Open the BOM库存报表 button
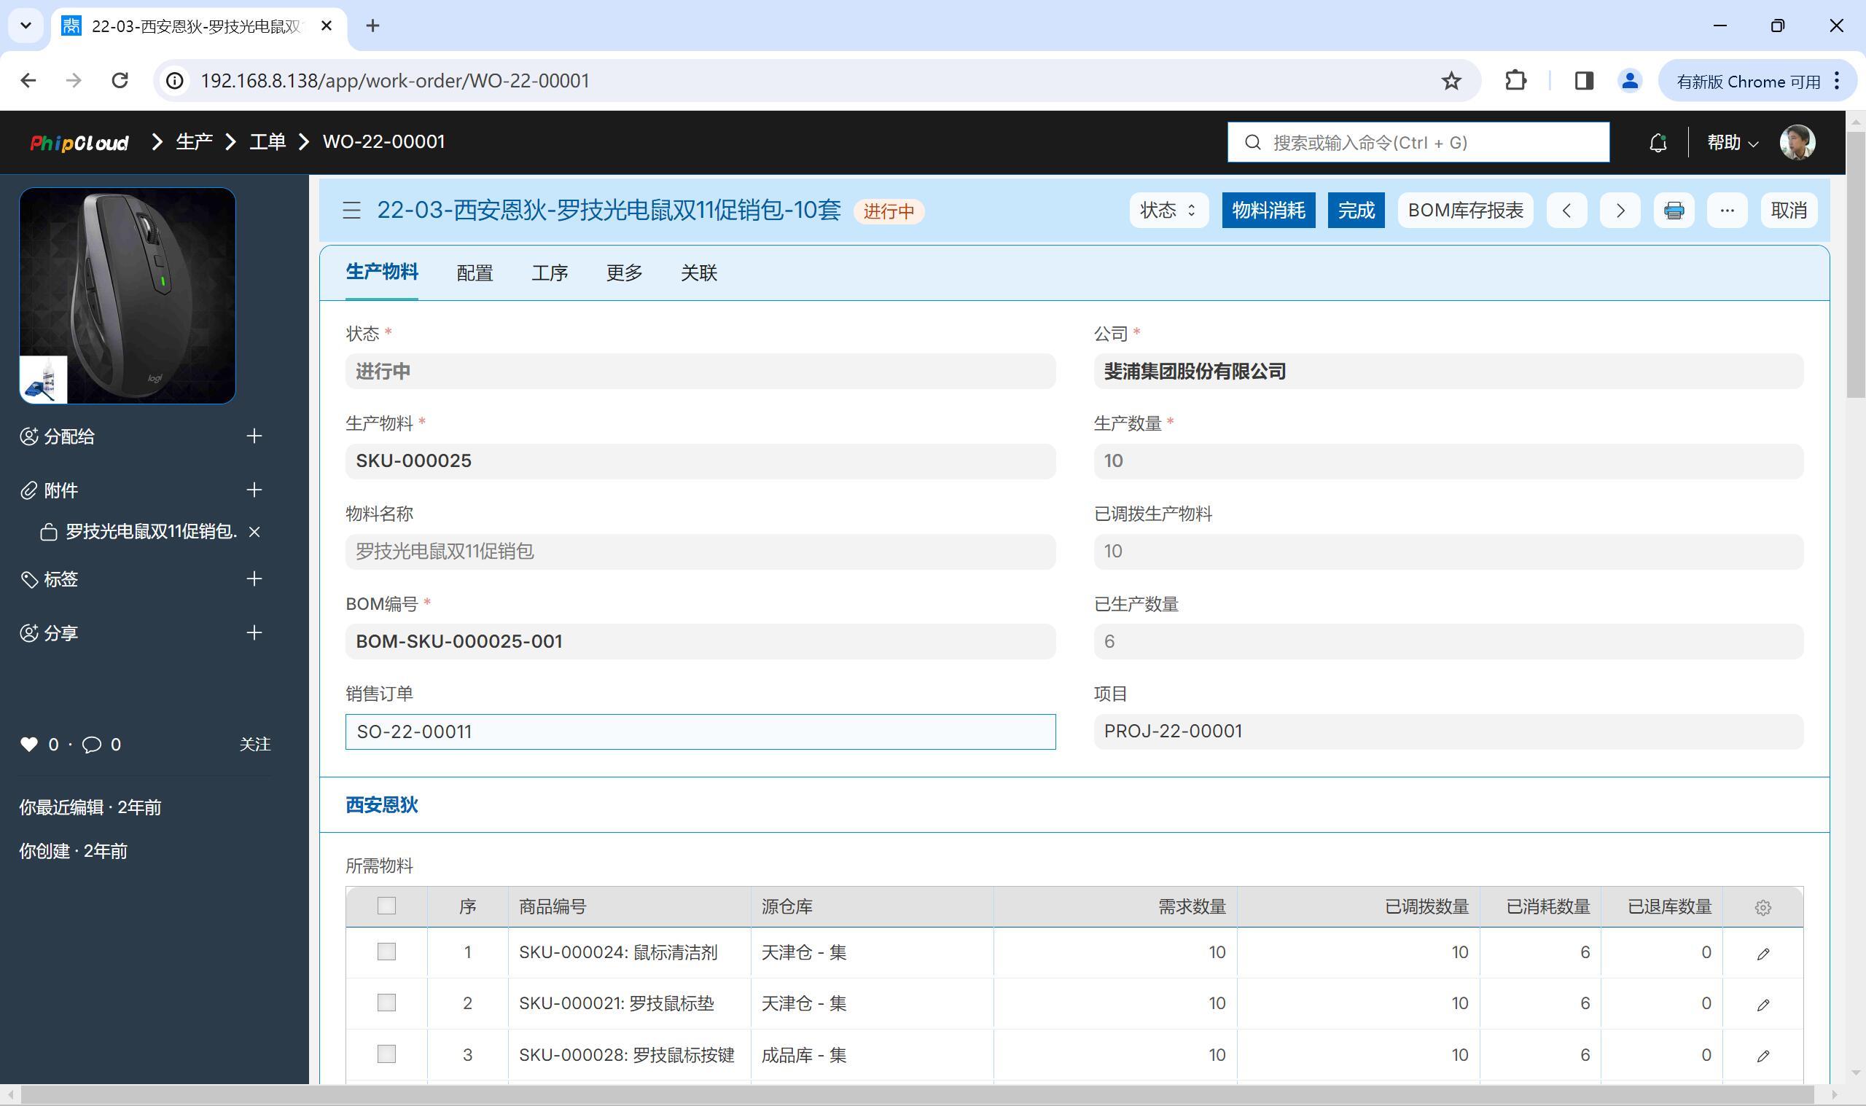The width and height of the screenshot is (1866, 1106). pyautogui.click(x=1465, y=211)
